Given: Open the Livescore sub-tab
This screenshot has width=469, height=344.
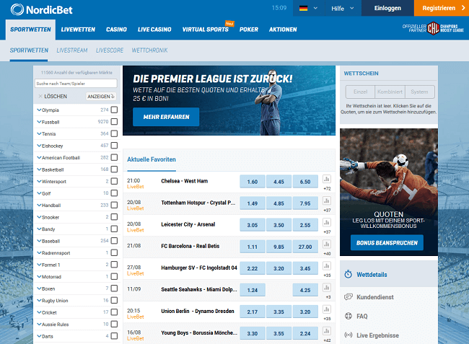Looking at the screenshot, I should pyautogui.click(x=110, y=50).
